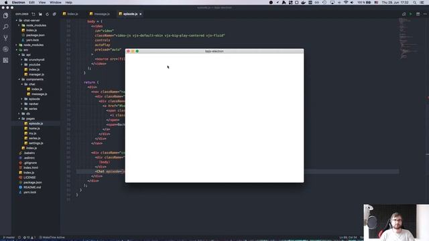Click the Refresh Explorer icon
429x241 pixels.
point(47,14)
